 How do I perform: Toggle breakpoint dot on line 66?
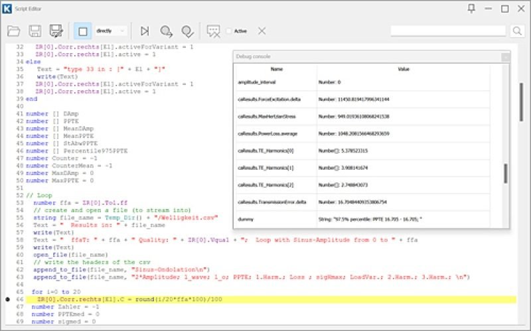(8, 300)
